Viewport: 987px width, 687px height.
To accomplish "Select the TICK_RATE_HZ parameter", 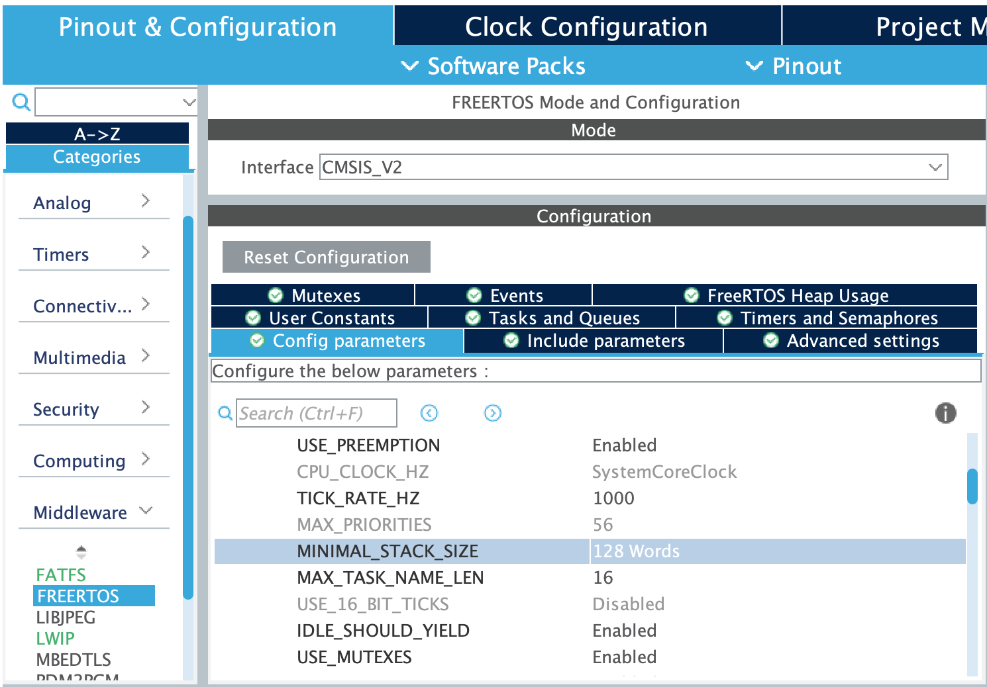I will [358, 498].
